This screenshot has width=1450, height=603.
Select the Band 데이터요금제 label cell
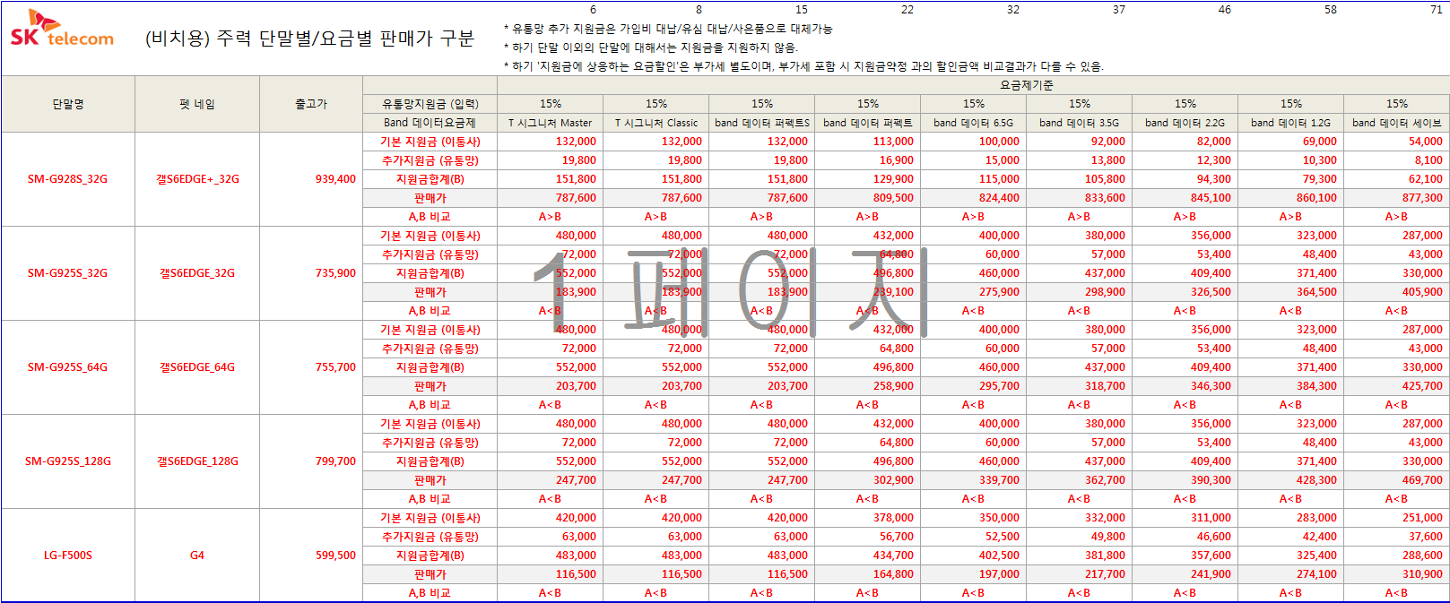click(430, 123)
